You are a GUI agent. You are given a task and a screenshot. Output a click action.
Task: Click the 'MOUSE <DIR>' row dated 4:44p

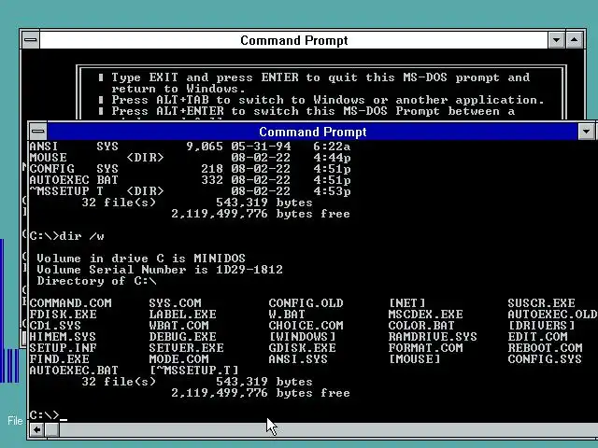190,158
